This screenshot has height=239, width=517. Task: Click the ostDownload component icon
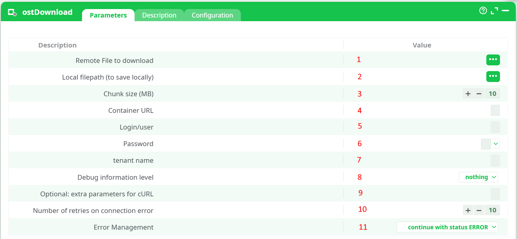[12, 12]
